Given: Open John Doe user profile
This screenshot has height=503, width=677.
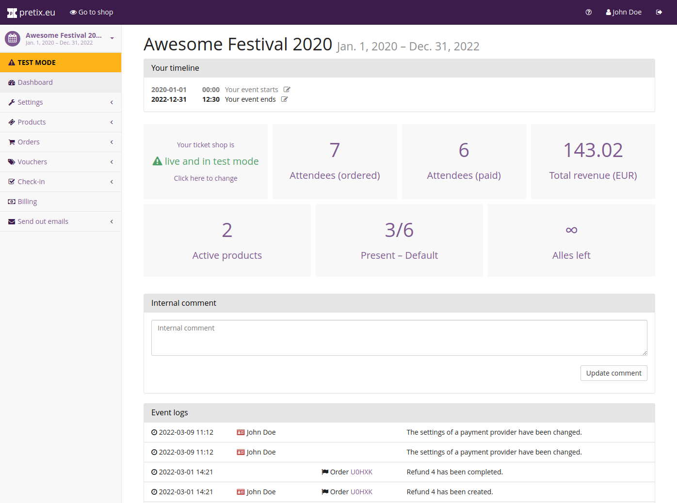Looking at the screenshot, I should point(624,12).
